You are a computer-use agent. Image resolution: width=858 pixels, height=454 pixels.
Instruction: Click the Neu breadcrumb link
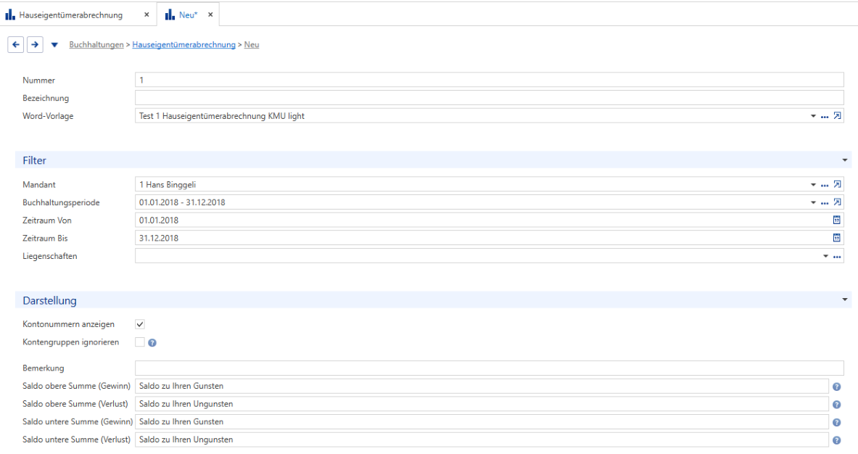pyautogui.click(x=252, y=45)
